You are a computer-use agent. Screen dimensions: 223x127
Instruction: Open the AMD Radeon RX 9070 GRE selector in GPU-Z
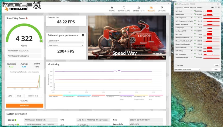pos(187,70)
